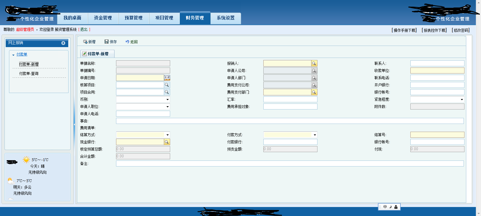Select the 财务管理 tab

(195, 18)
